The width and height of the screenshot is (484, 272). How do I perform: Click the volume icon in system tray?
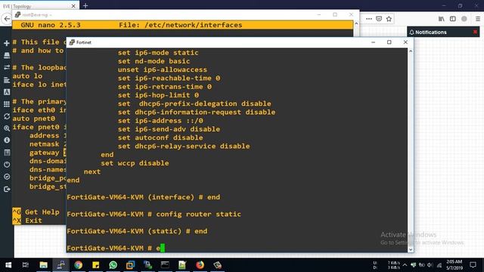point(430,265)
